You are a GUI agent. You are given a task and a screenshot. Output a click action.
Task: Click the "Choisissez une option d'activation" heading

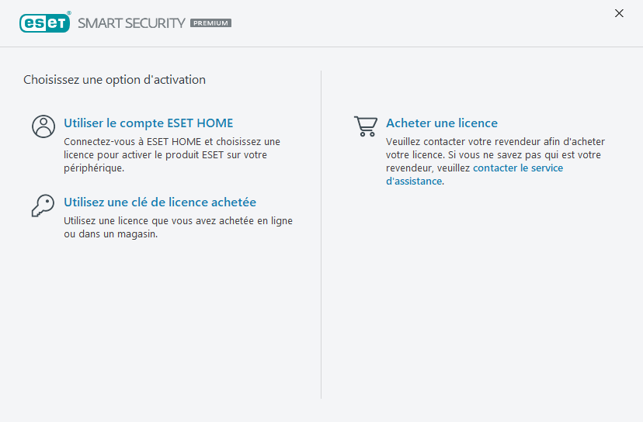pyautogui.click(x=114, y=80)
